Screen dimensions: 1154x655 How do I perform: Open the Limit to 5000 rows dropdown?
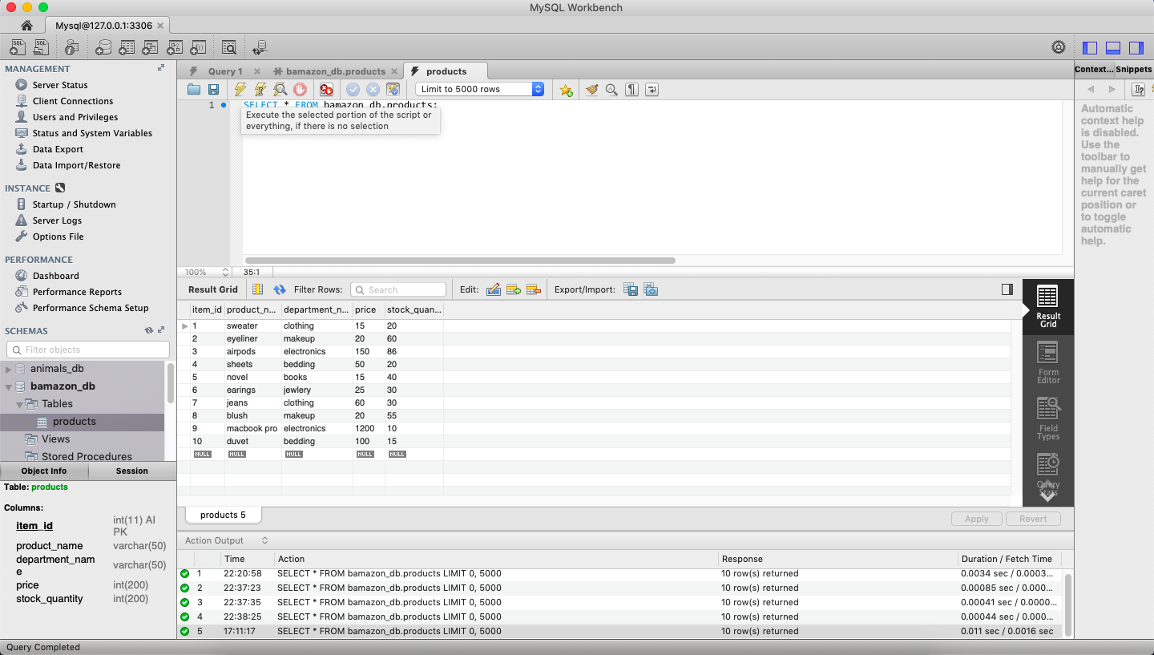[x=480, y=89]
